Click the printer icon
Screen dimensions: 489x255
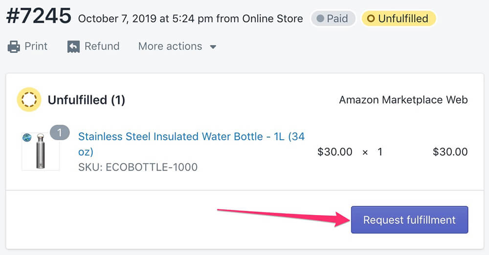click(13, 47)
